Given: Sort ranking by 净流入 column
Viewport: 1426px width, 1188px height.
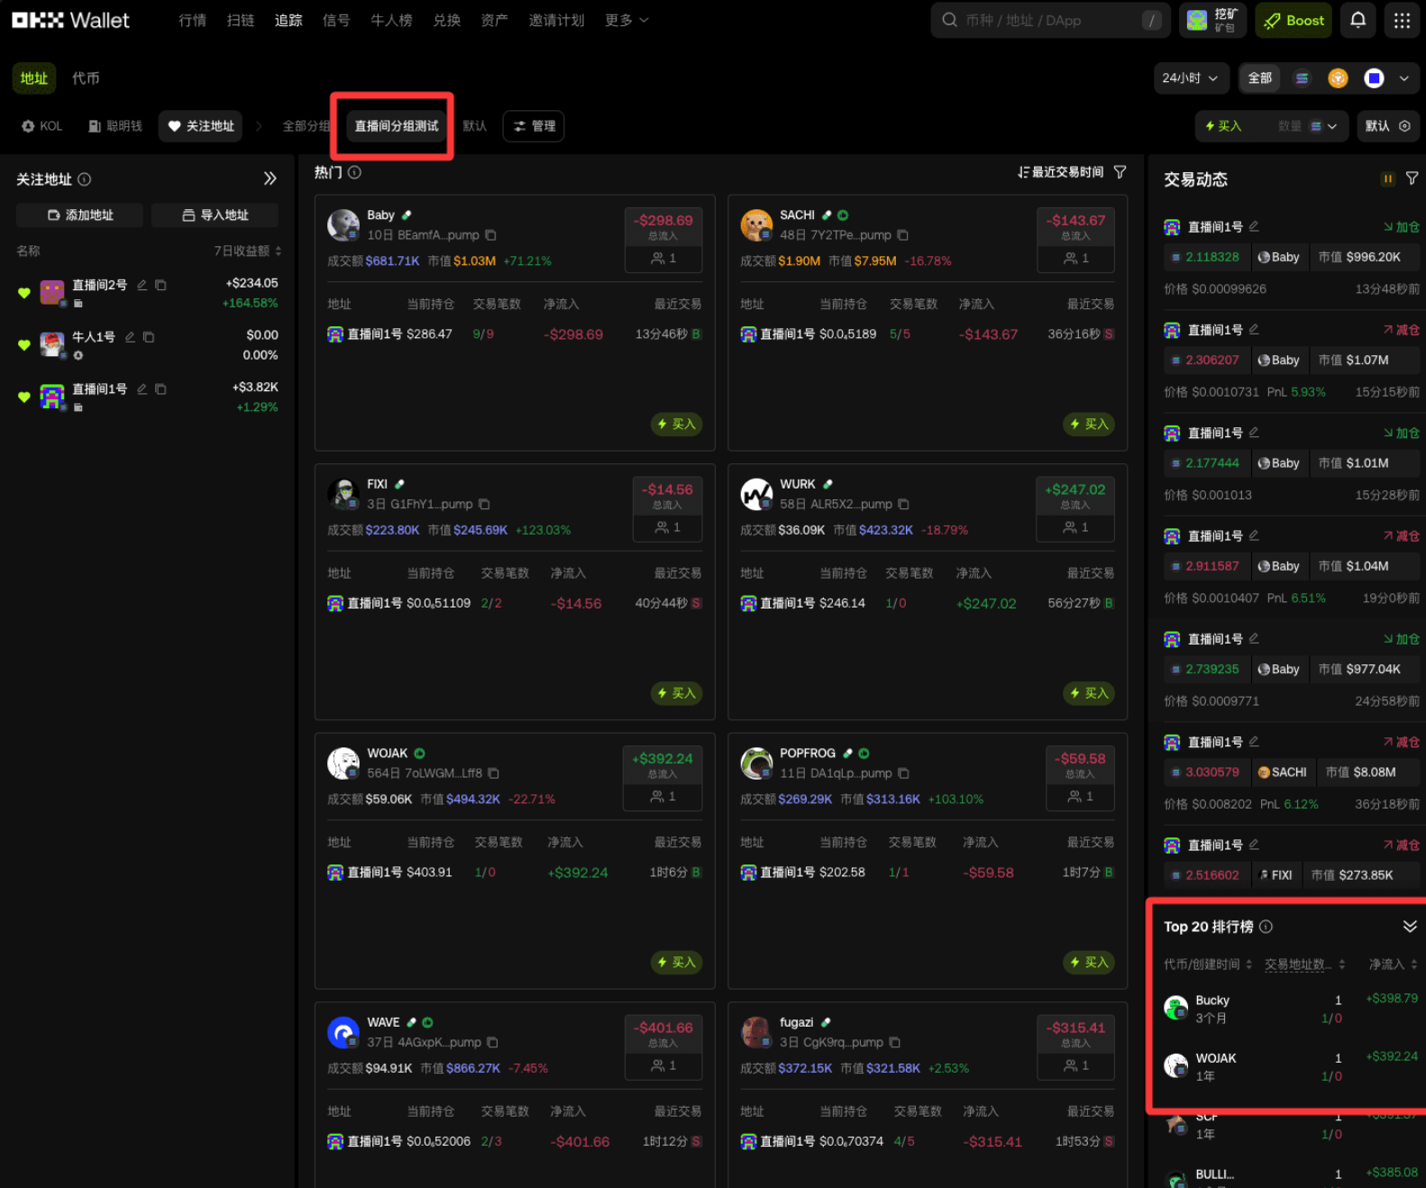Looking at the screenshot, I should pos(1394,964).
